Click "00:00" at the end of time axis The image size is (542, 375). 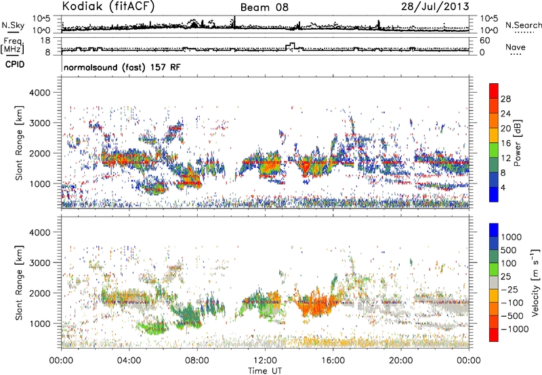[x=468, y=361]
